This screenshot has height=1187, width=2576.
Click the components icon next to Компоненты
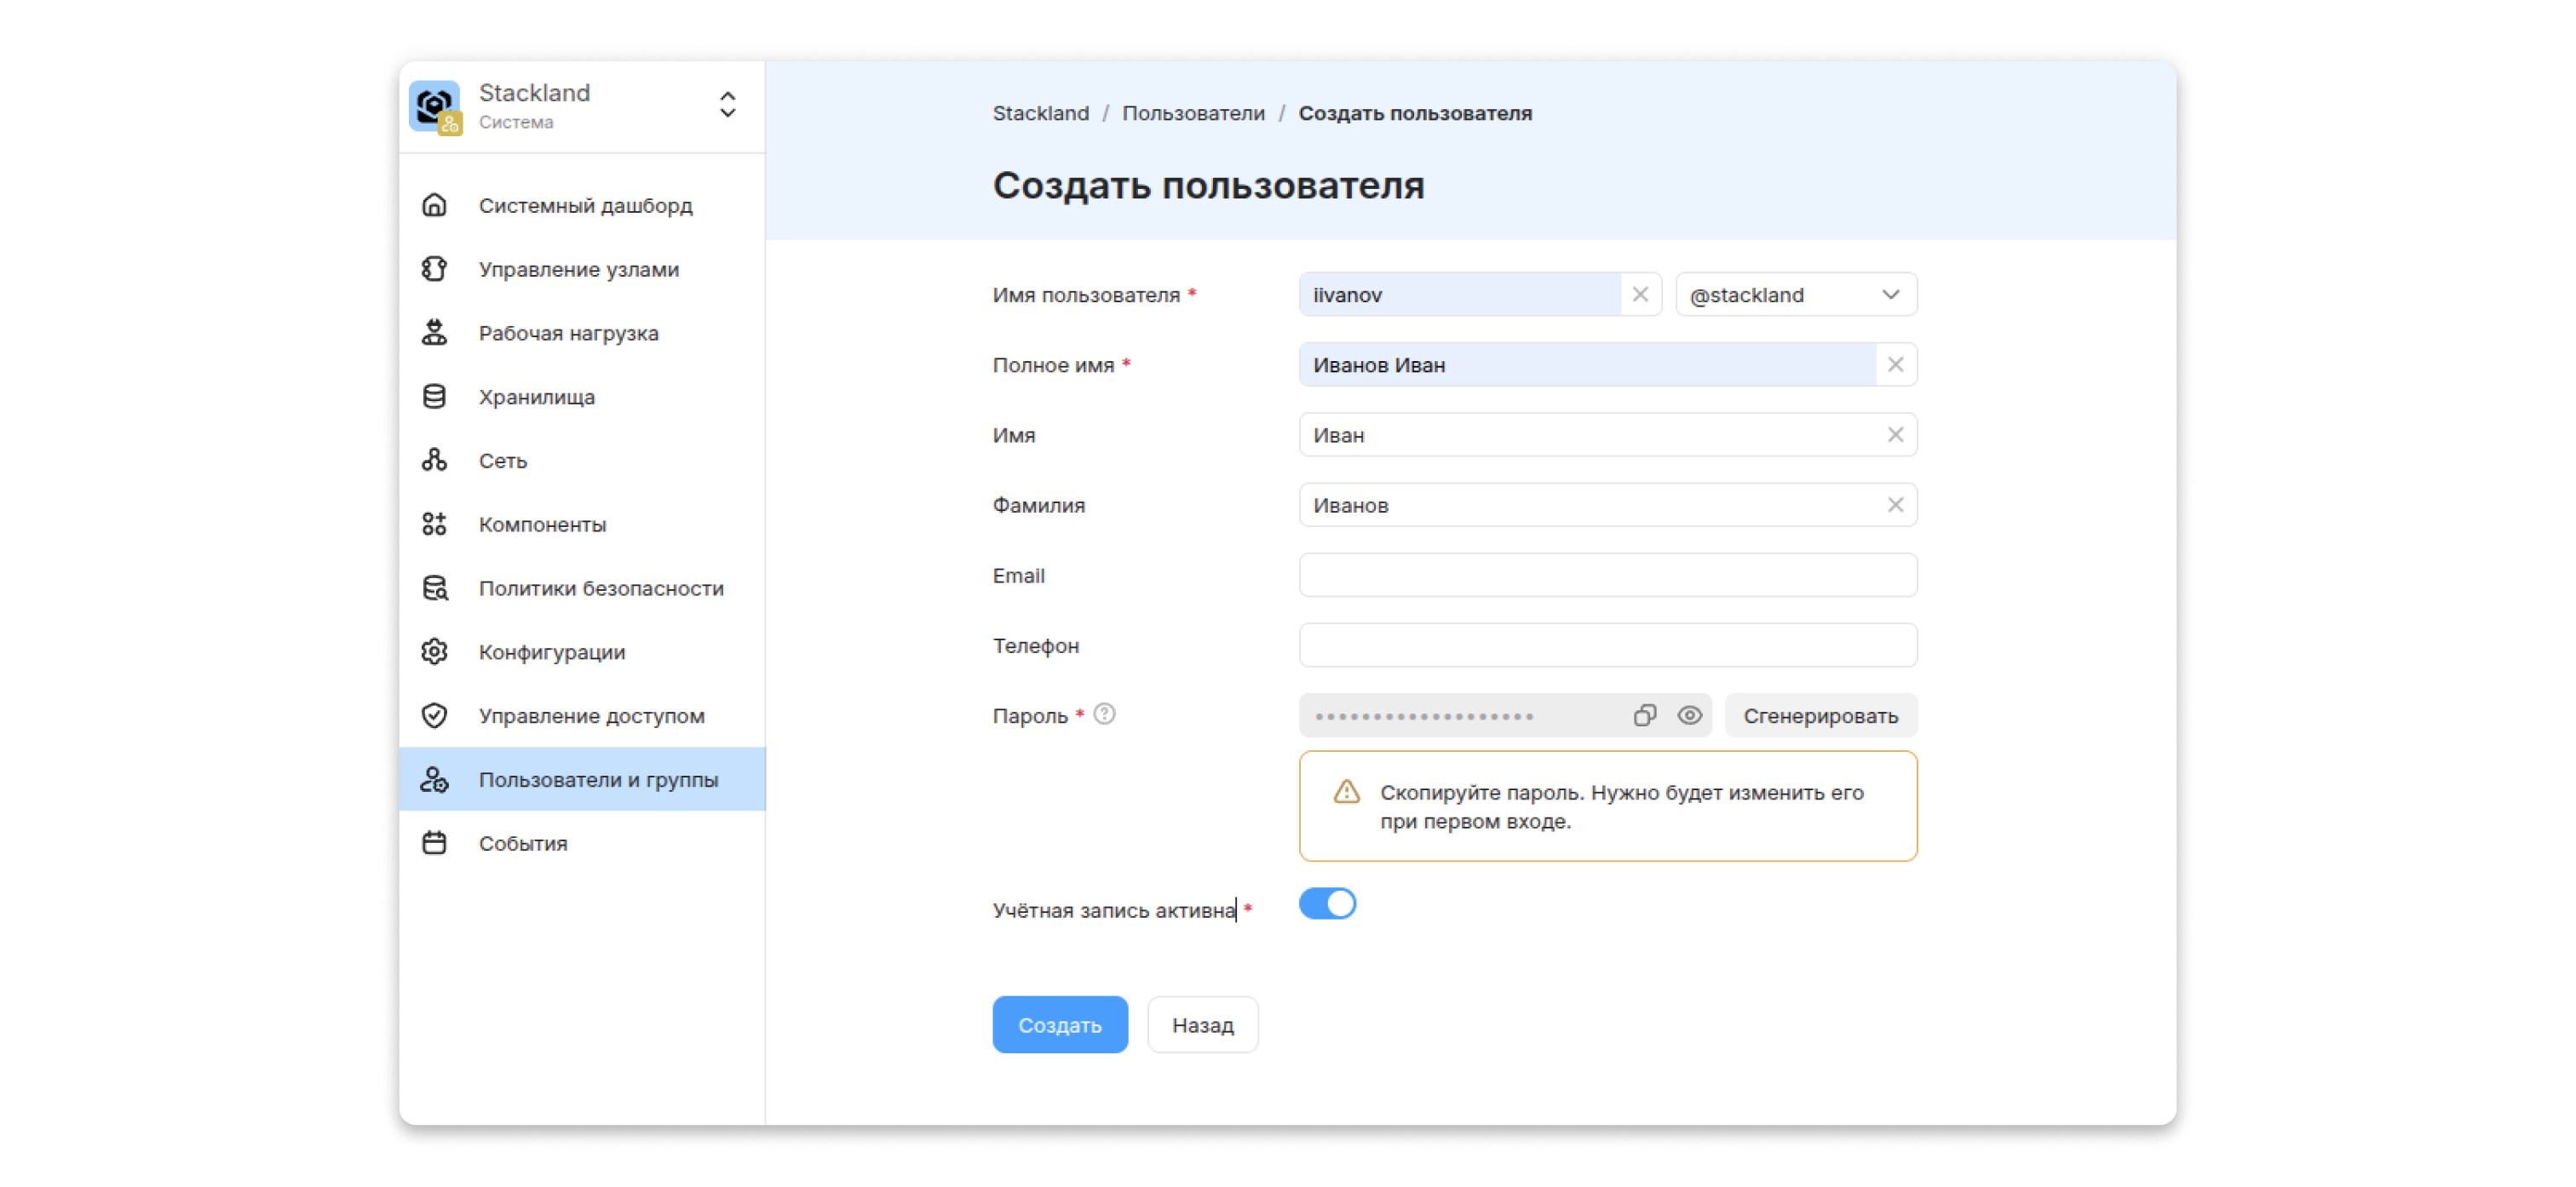coord(434,524)
